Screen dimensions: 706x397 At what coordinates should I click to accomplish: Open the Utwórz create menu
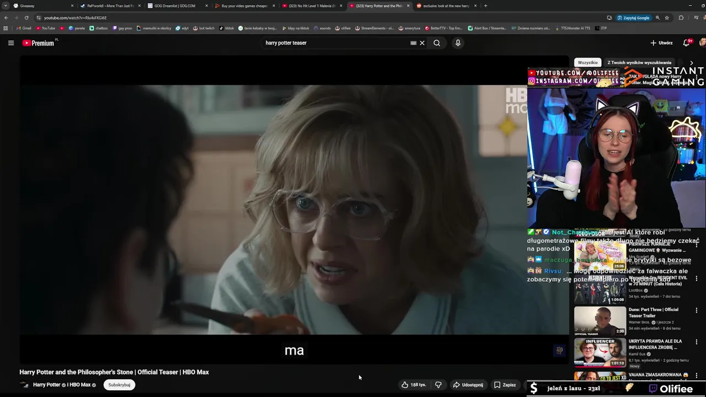[x=661, y=43]
